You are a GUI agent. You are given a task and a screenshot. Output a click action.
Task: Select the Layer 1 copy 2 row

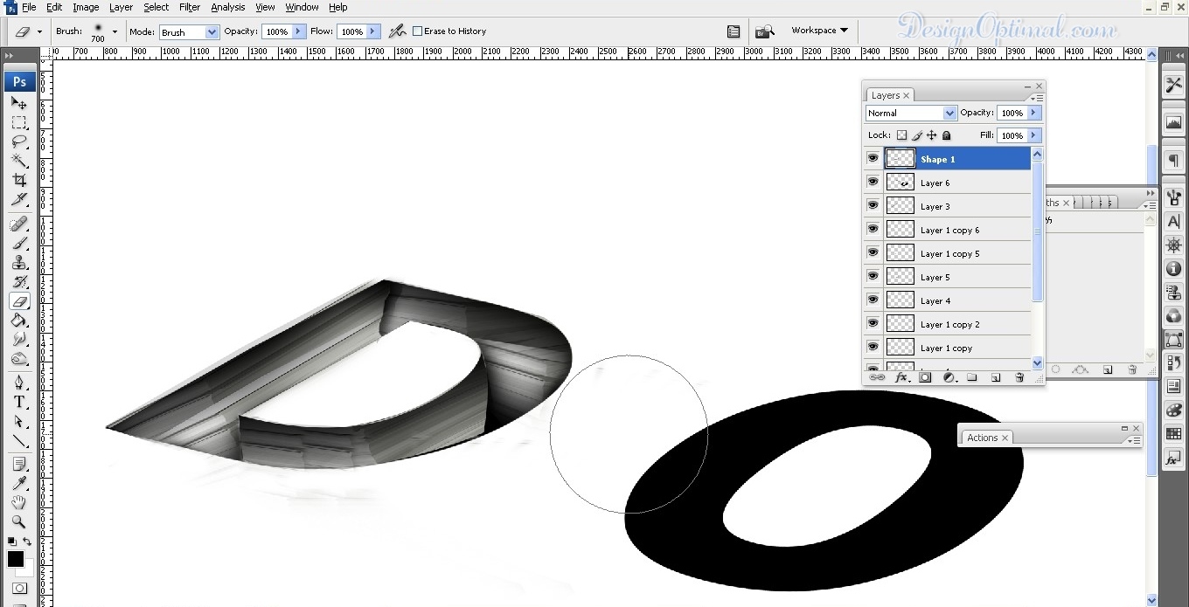tap(948, 324)
